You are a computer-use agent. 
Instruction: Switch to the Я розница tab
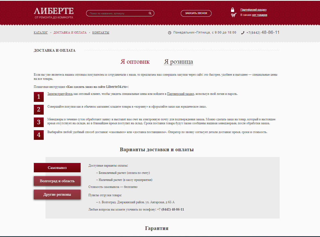[x=178, y=62]
